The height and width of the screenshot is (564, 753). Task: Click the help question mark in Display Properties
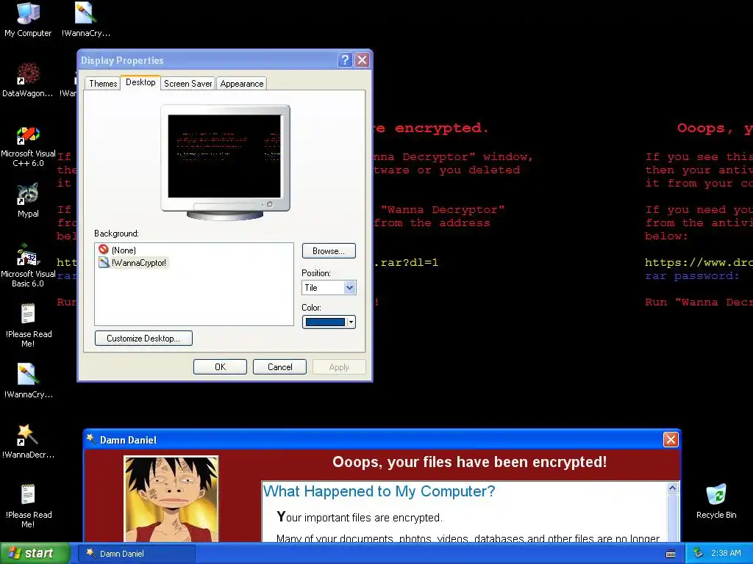click(x=345, y=60)
